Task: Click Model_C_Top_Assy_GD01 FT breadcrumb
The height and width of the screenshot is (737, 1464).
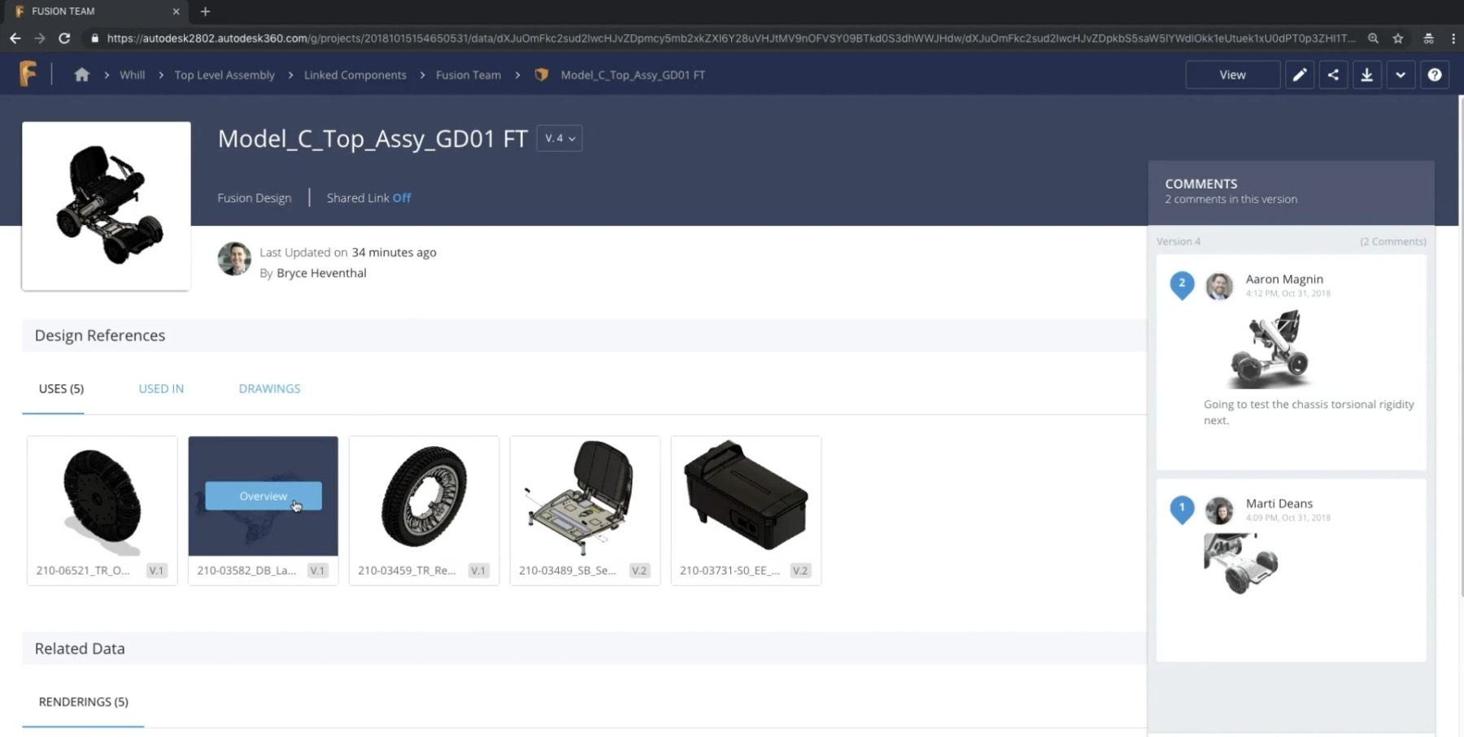Action: (633, 75)
